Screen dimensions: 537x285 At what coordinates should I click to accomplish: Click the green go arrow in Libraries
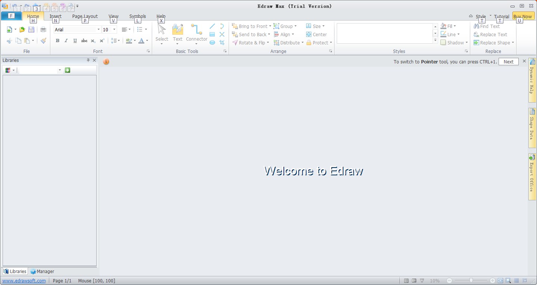[x=67, y=70]
